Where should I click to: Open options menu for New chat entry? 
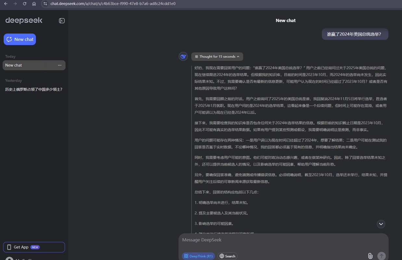pos(59,65)
